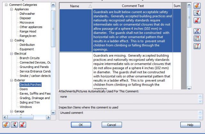This screenshot has height=134, width=205.
Task: Collapse the Exterior category node
Action: [12, 80]
